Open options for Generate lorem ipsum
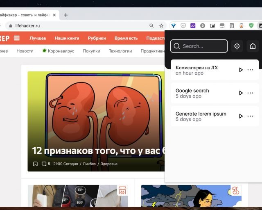 pos(250,116)
